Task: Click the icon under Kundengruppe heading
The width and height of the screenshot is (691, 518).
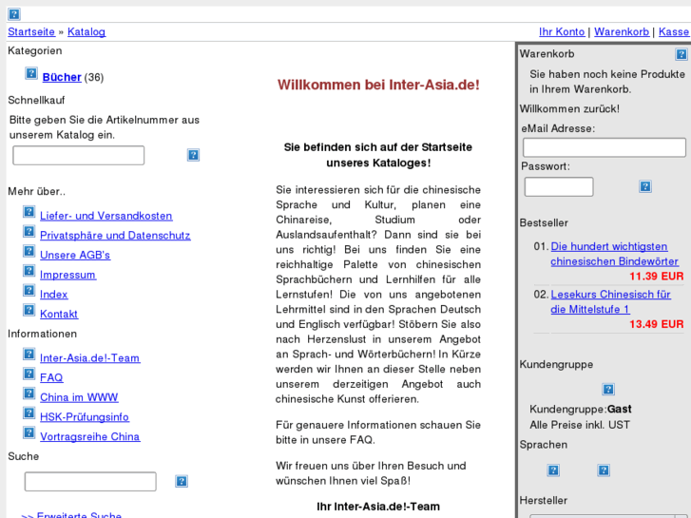Action: coord(608,390)
